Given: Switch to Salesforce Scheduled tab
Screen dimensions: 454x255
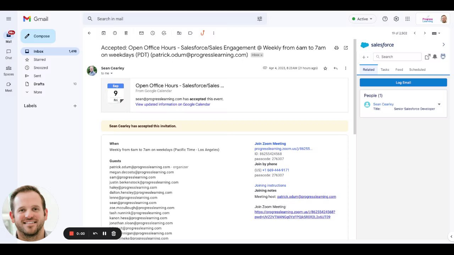Looking at the screenshot, I should pos(417,70).
